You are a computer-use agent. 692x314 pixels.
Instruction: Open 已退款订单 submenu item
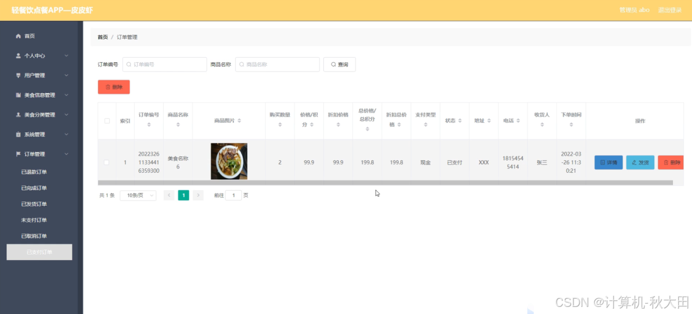(34, 172)
